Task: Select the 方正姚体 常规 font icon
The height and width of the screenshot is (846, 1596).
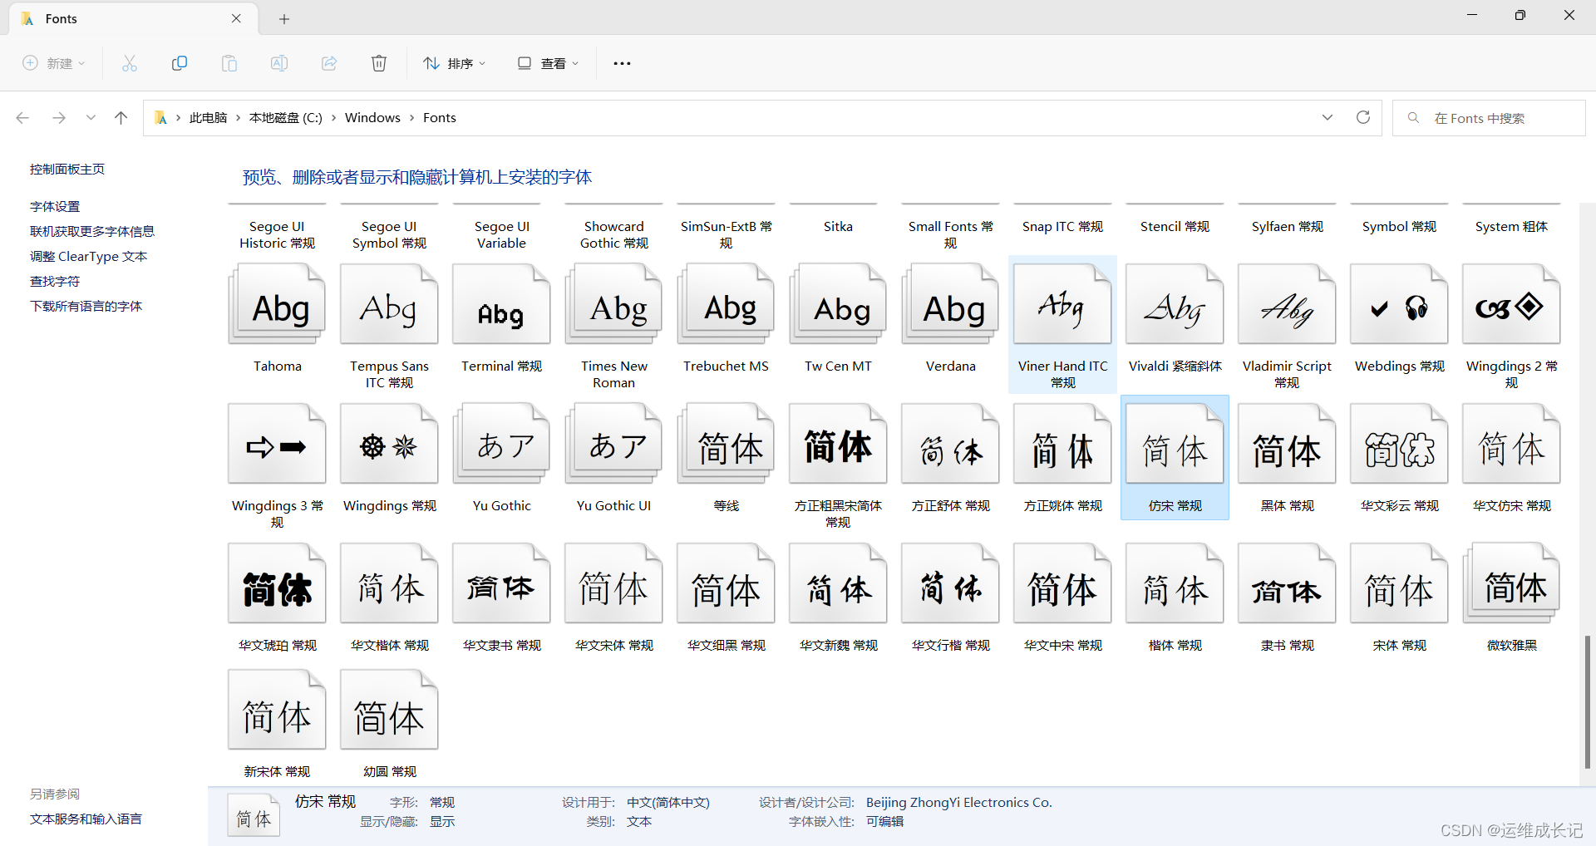Action: pyautogui.click(x=1062, y=444)
